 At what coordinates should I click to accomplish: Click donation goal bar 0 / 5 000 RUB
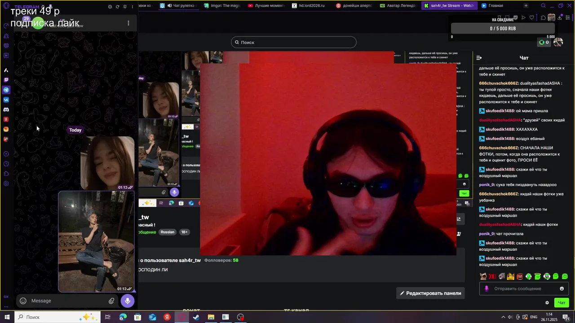click(503, 29)
